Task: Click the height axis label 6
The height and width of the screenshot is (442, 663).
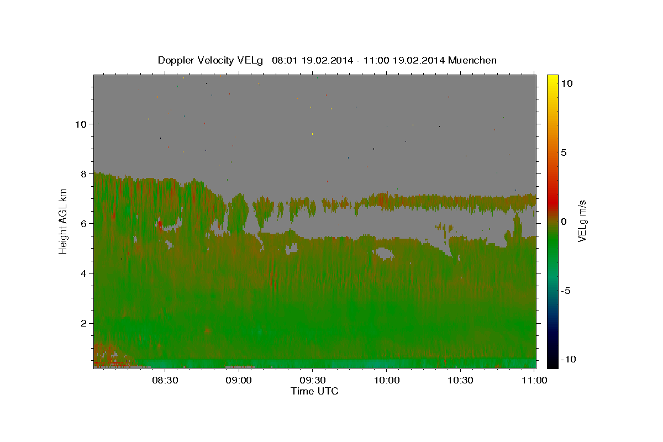Action: tap(84, 224)
